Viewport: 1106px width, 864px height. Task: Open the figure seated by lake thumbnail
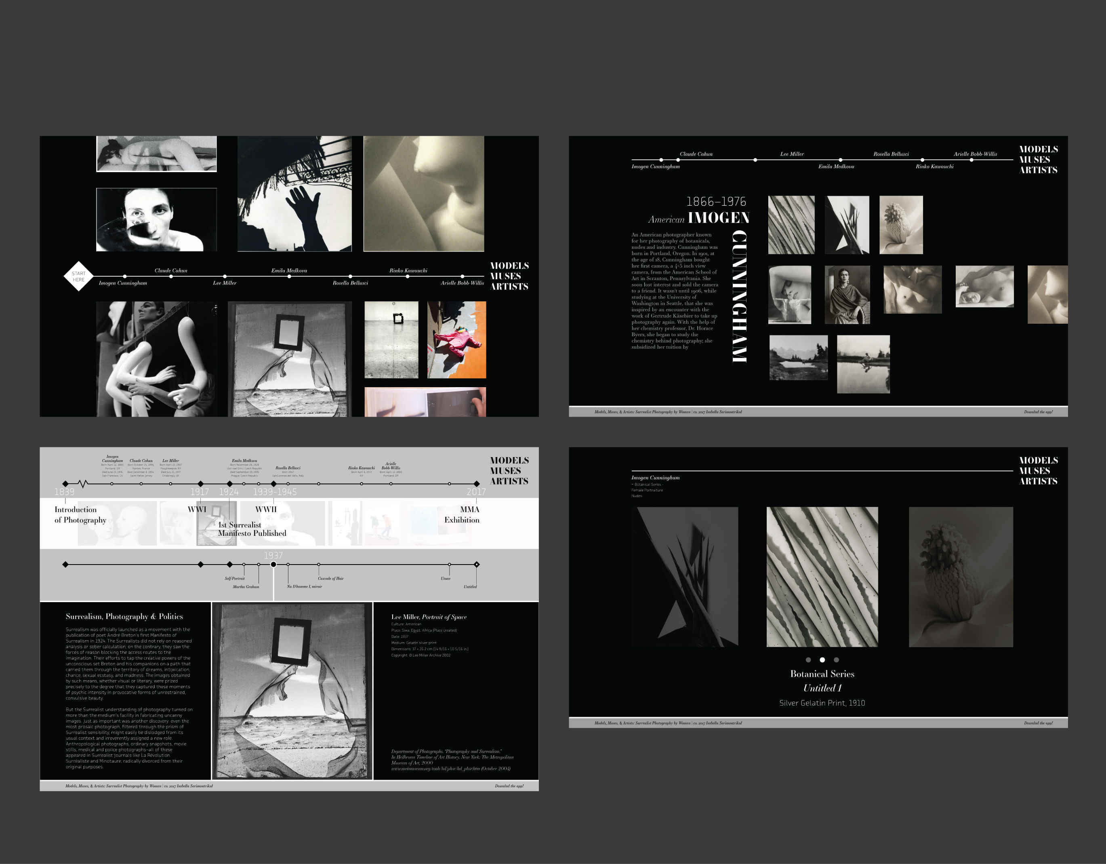[x=863, y=365]
